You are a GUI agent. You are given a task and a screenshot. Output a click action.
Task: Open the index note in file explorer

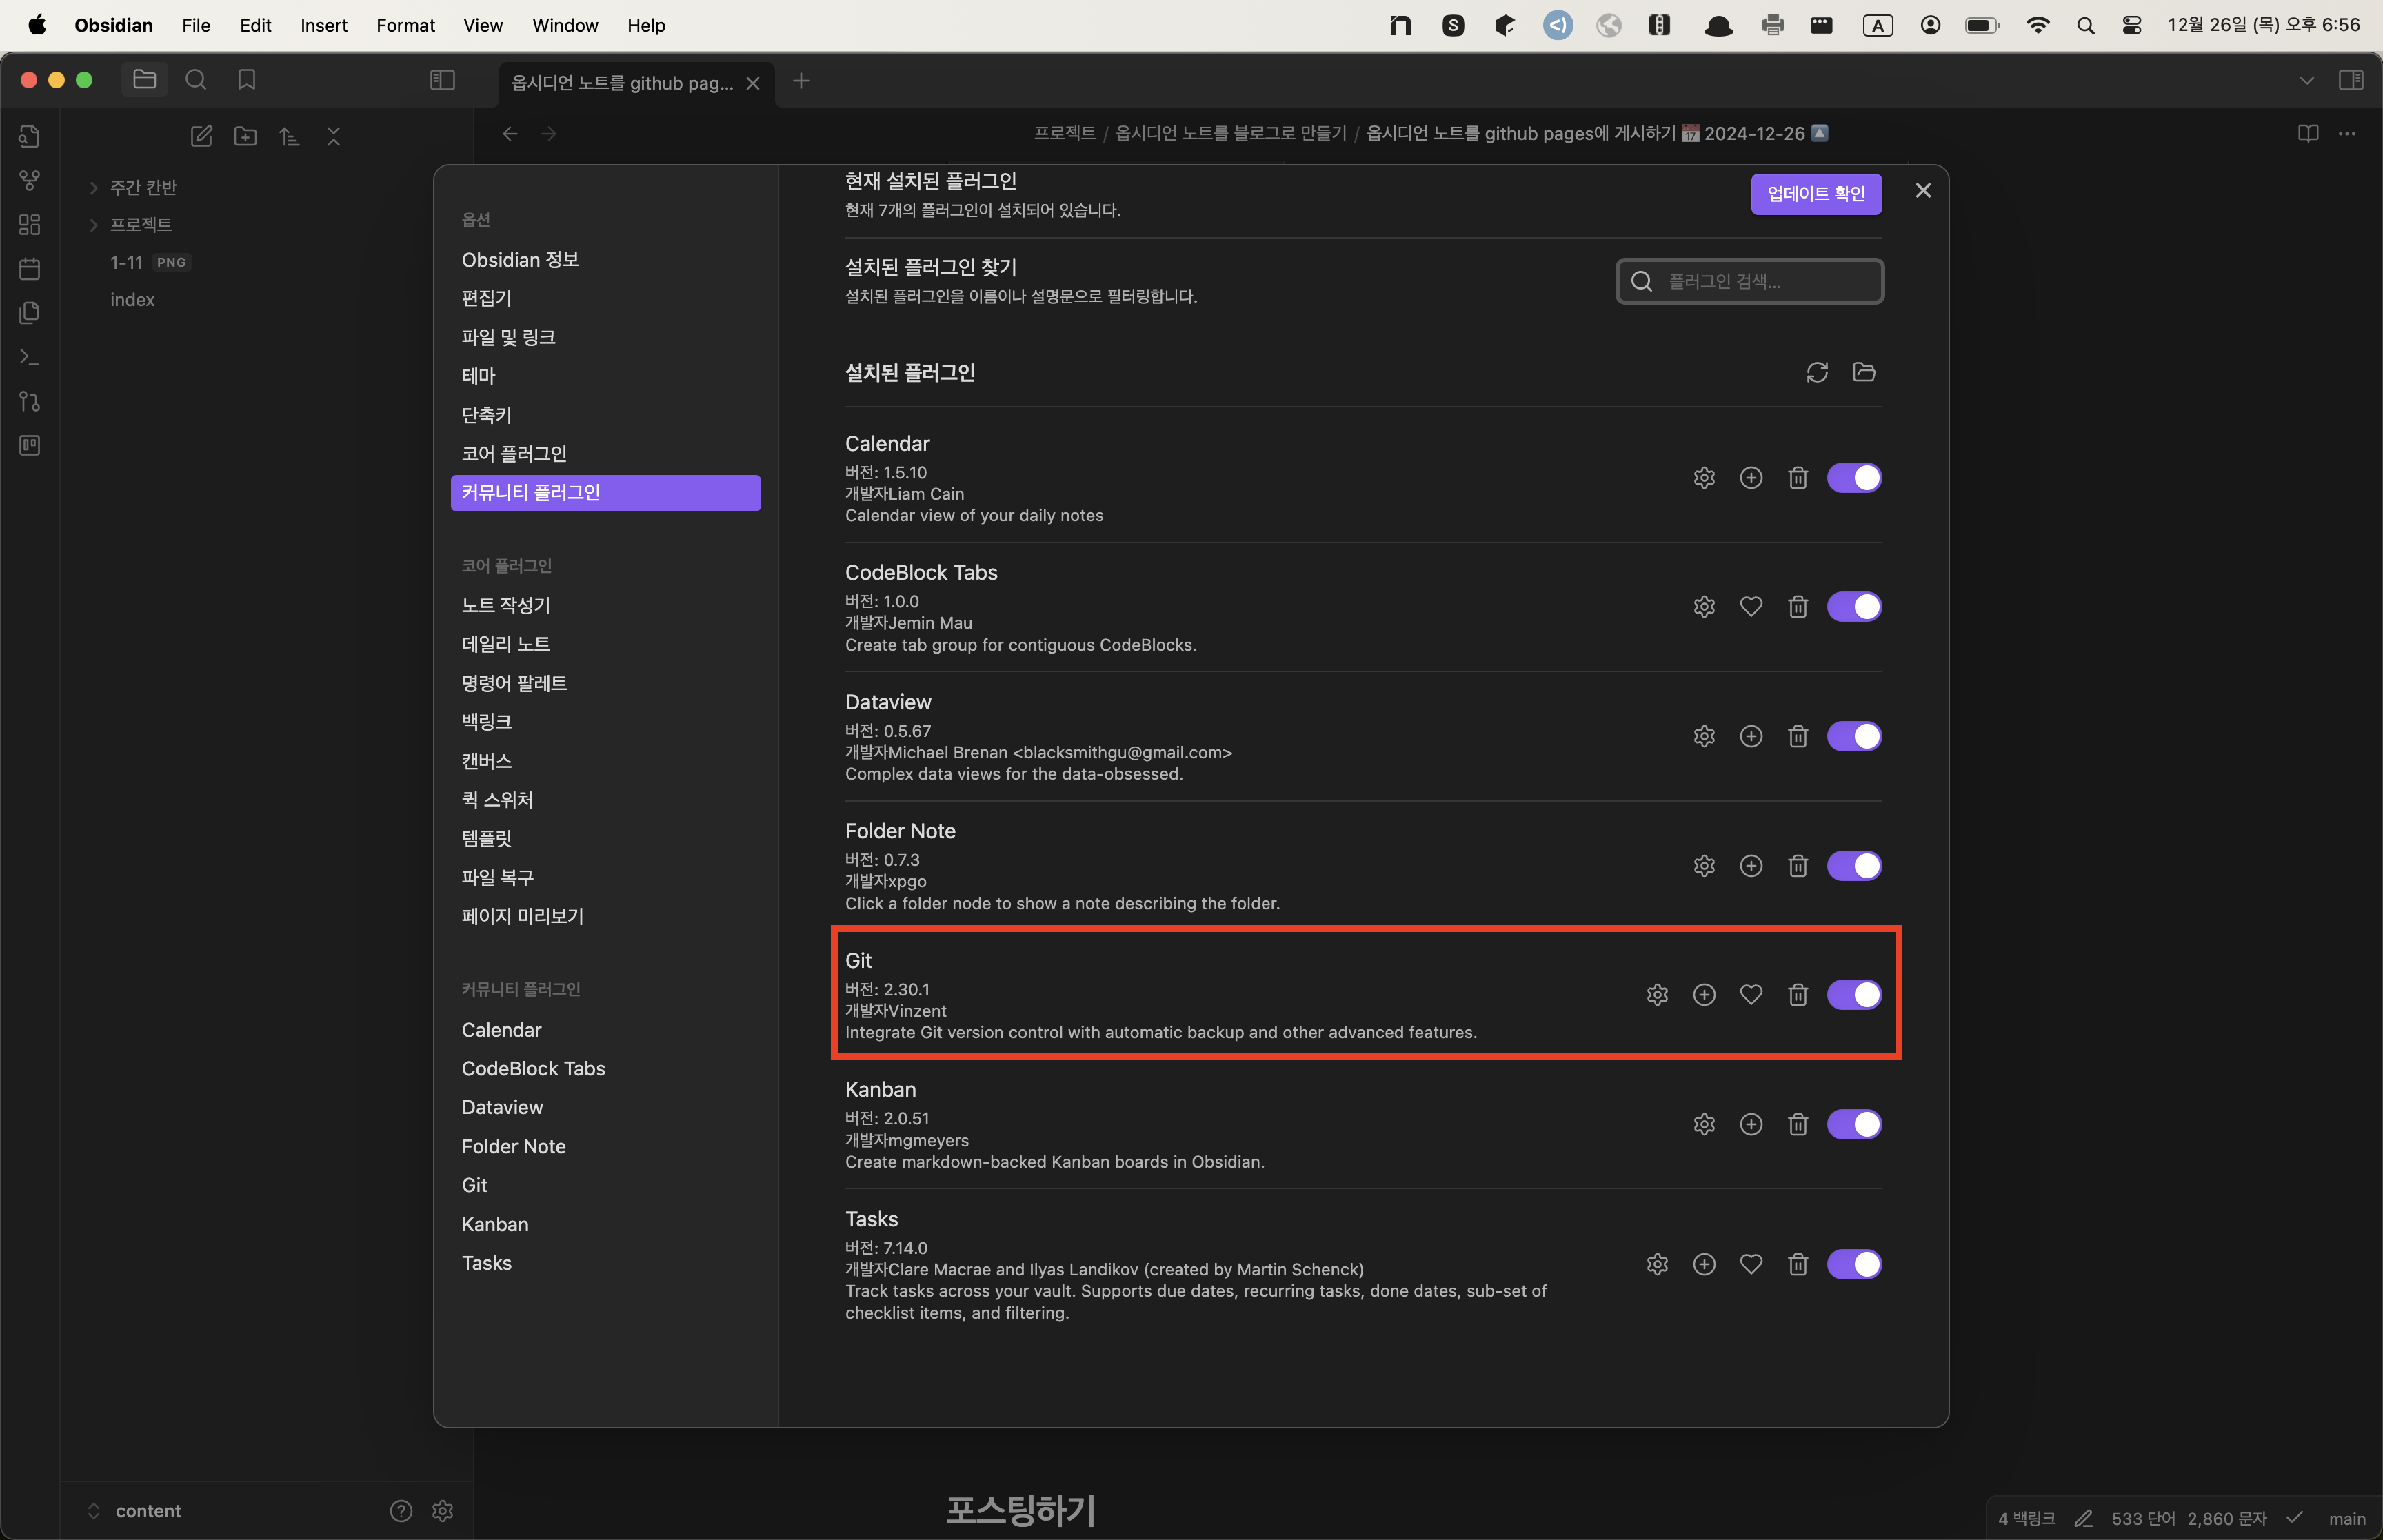pos(132,299)
